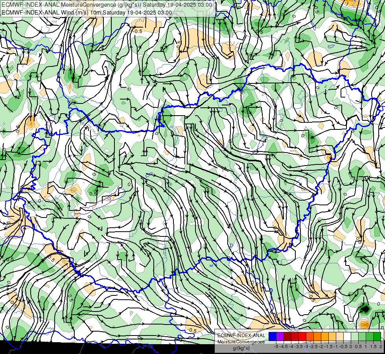The height and width of the screenshot is (354, 385).
Task: Click the dark green swatch between 1.5 and 2
Action: pyautogui.click(x=377, y=336)
